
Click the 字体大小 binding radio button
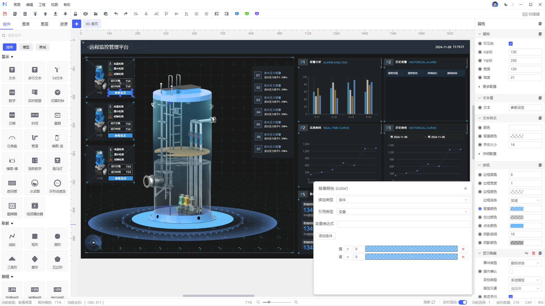480,145
